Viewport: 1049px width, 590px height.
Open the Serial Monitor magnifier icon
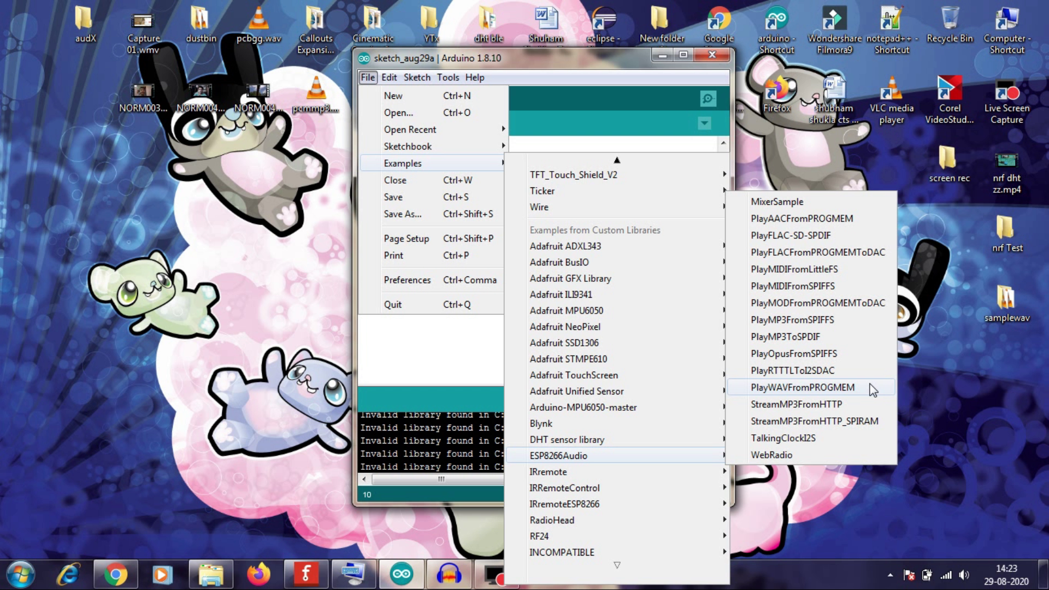point(708,99)
